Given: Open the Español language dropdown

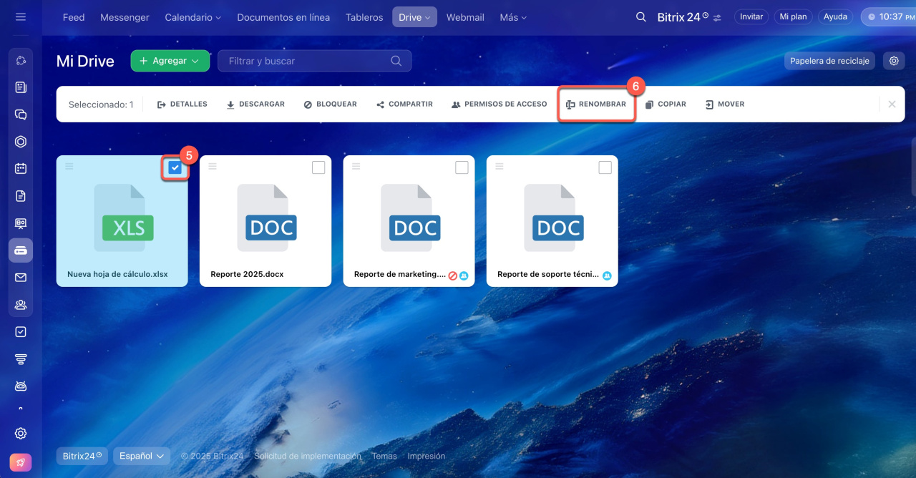Looking at the screenshot, I should click(x=142, y=456).
